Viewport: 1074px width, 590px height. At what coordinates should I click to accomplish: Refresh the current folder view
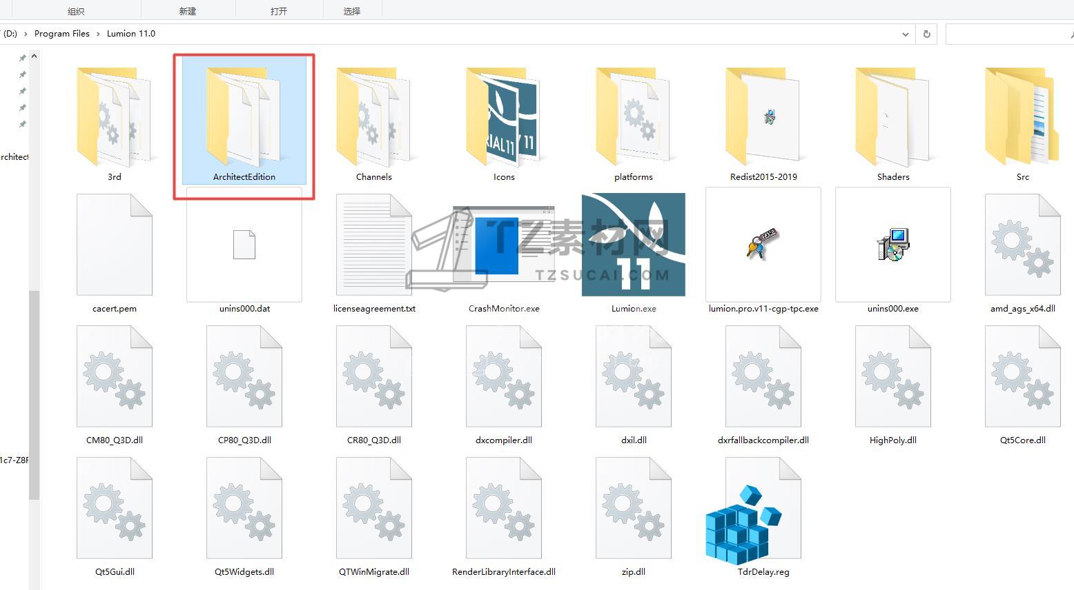(x=927, y=34)
